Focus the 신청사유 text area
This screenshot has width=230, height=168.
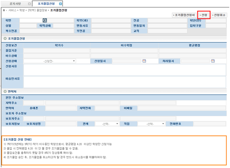124,69
